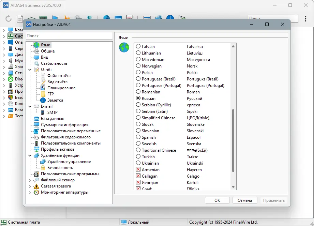The image size is (314, 226).
Task: Click Профиль активов icon
Action: [x=36, y=149]
